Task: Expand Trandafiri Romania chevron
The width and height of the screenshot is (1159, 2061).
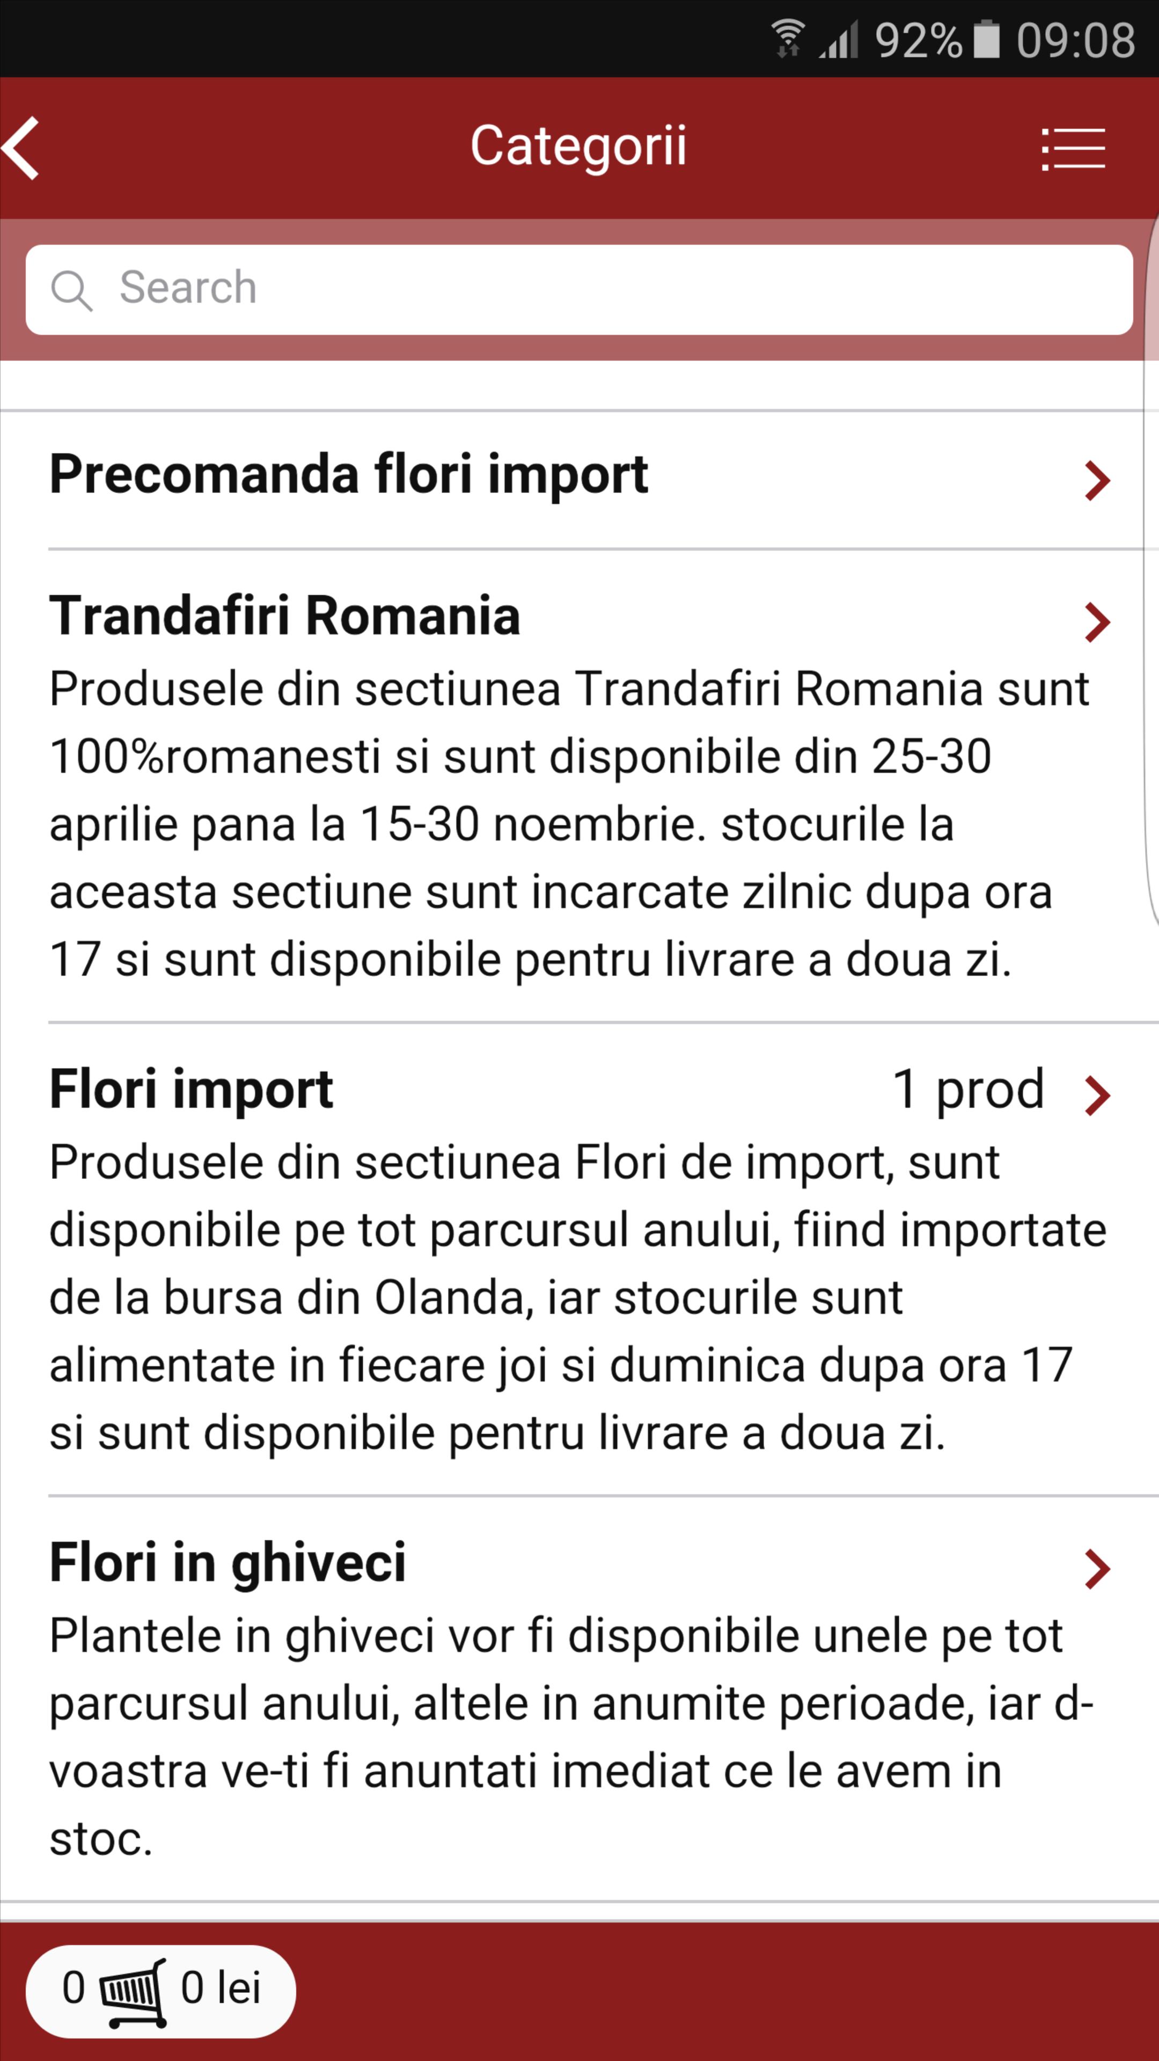Action: pyautogui.click(x=1097, y=623)
